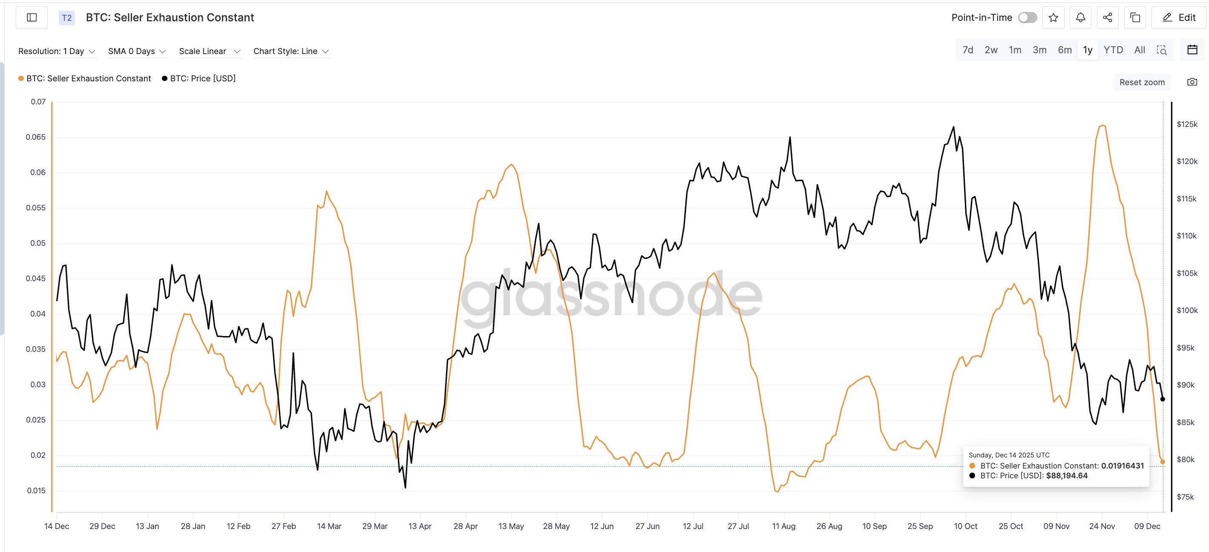Click the star icon to favorite this chart
1209x552 pixels.
coord(1053,17)
